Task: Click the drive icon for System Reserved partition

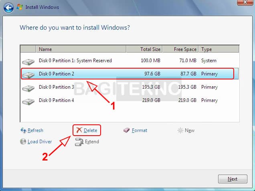Action: point(28,62)
